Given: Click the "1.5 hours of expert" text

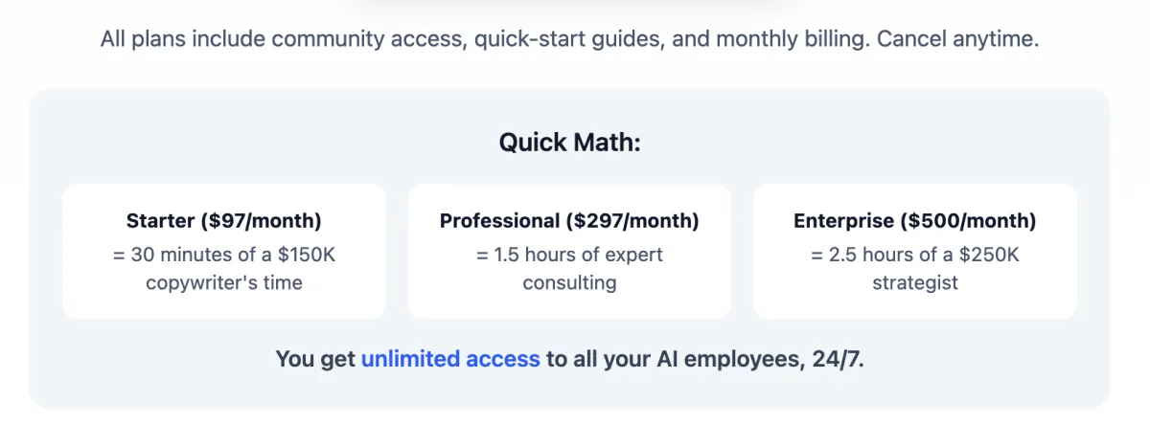Looking at the screenshot, I should [x=579, y=255].
